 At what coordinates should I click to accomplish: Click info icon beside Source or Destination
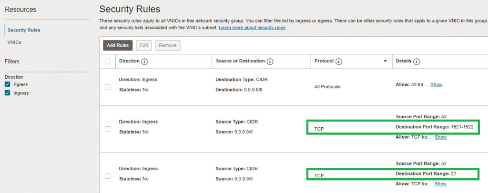click(x=270, y=61)
